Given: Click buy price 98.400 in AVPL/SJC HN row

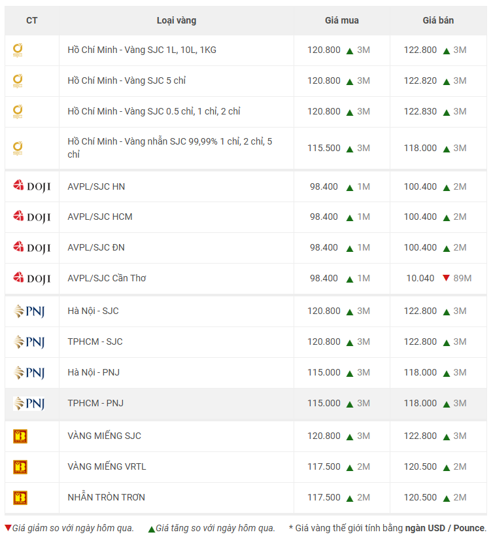Looking at the screenshot, I should [324, 186].
